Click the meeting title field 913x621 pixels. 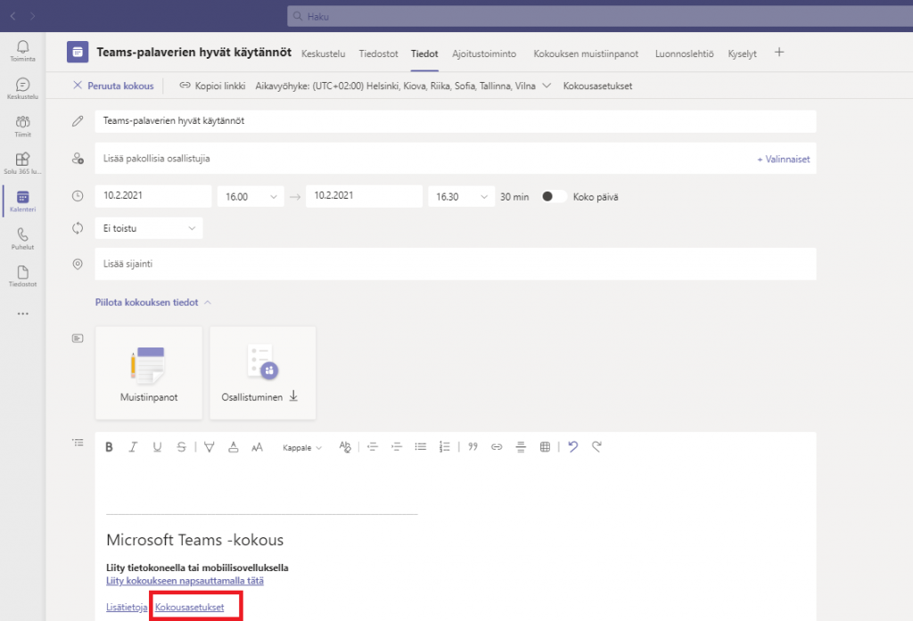pos(456,121)
